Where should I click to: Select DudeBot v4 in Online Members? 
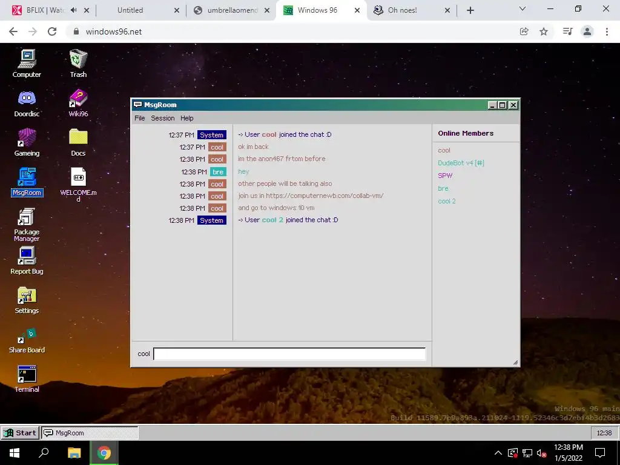(x=461, y=163)
